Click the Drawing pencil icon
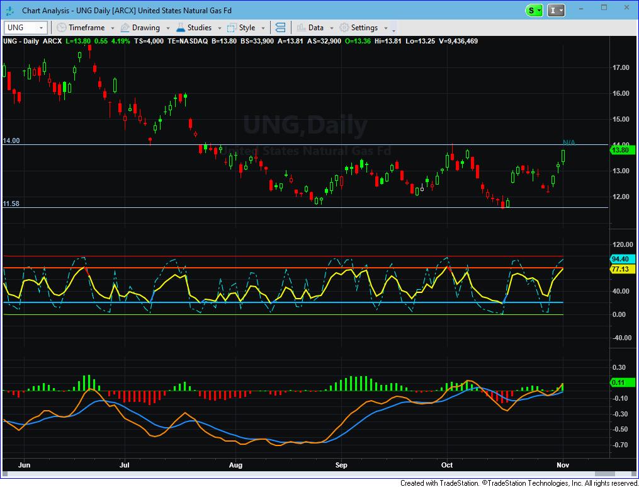The height and width of the screenshot is (487, 639). 125,28
